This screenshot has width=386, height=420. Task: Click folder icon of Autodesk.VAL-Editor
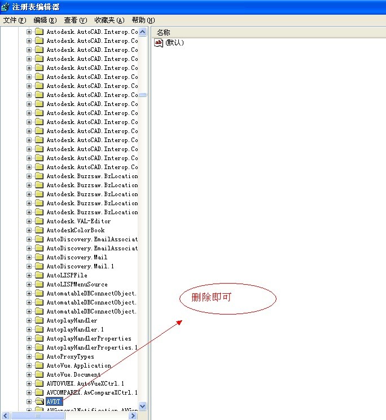[x=40, y=221]
